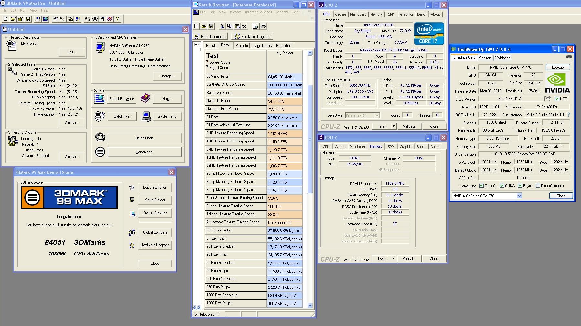Switch to the Sensors tab in GPU-Z
Screen dimensions: 581x326
click(485, 58)
